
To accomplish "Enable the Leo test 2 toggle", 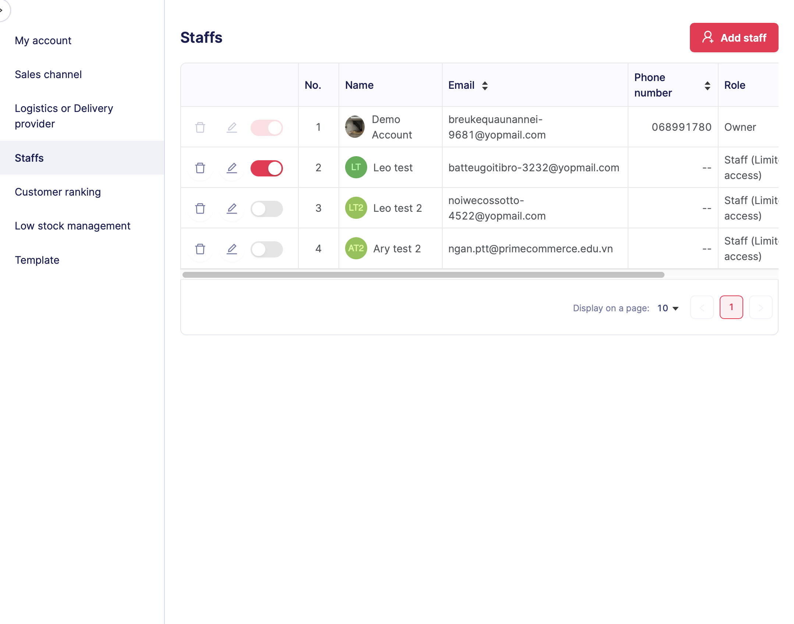I will 267,209.
